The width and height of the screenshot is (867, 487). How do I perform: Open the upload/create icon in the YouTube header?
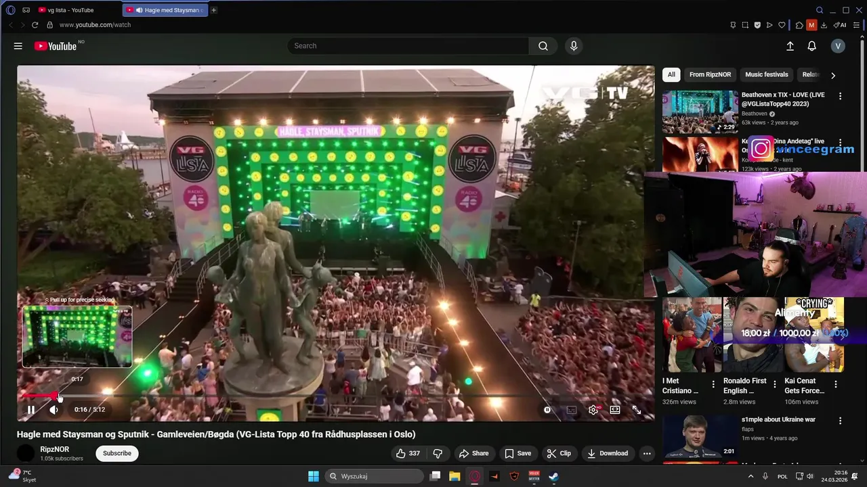coord(790,46)
